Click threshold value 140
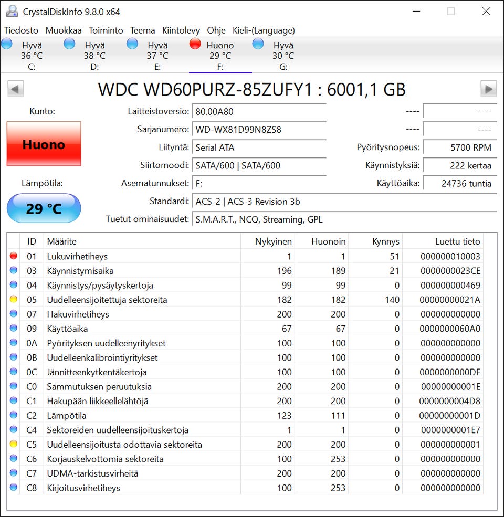 pyautogui.click(x=392, y=300)
